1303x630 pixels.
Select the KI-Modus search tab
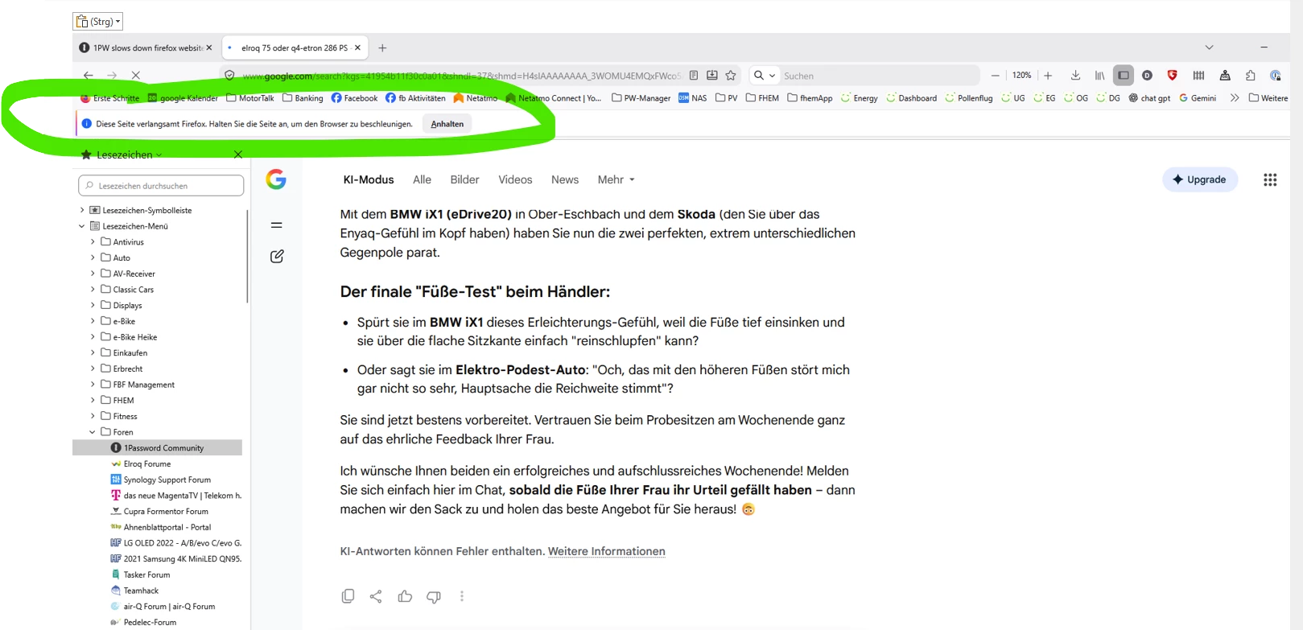[x=369, y=179]
